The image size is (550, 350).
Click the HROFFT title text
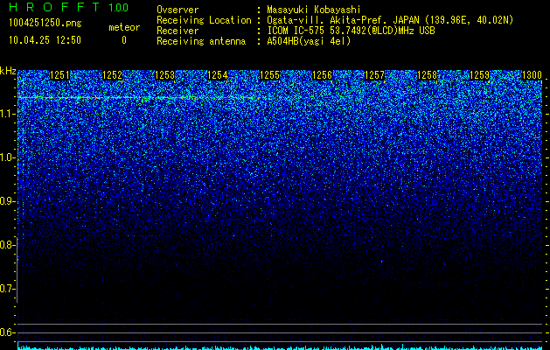coord(54,7)
